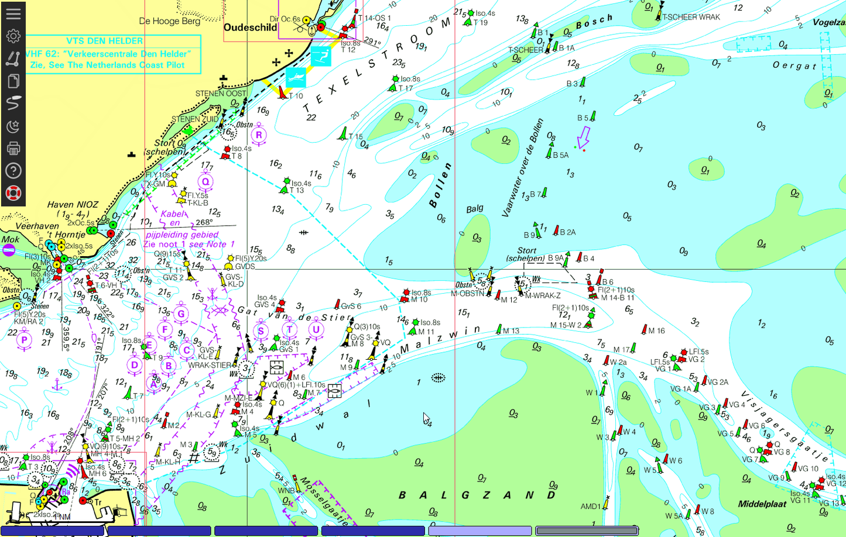846x537 pixels.
Task: Select the highlighted light-blue chart bar segment
Action: [x=480, y=531]
